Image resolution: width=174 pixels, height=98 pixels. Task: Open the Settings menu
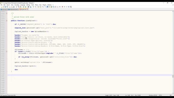pos(28,5)
